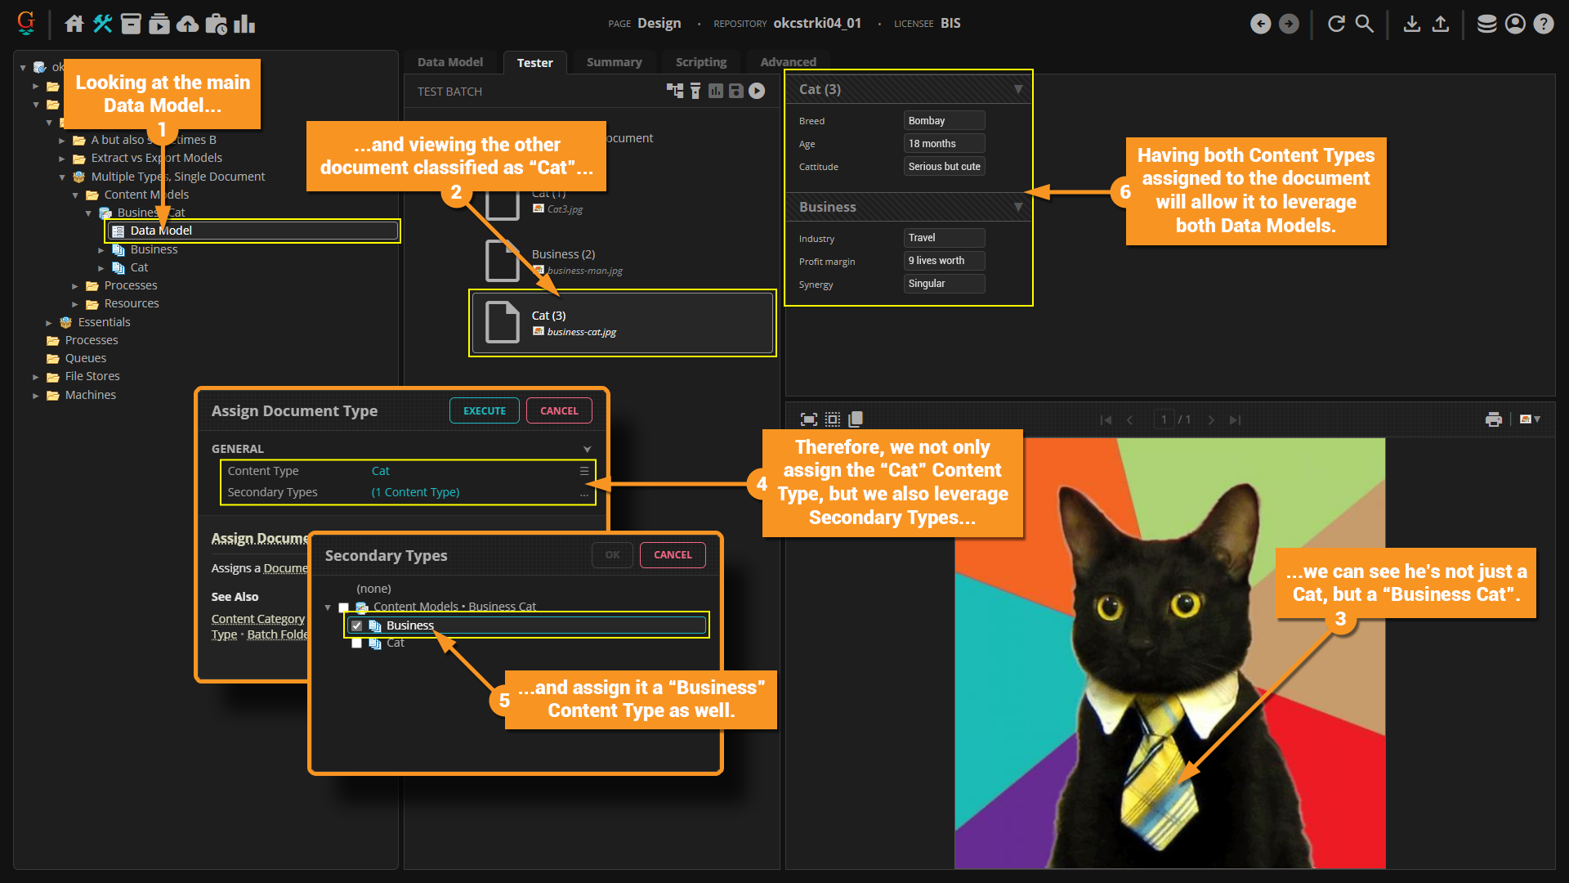
Task: Click the Breed field containing Bombay
Action: coord(944,120)
